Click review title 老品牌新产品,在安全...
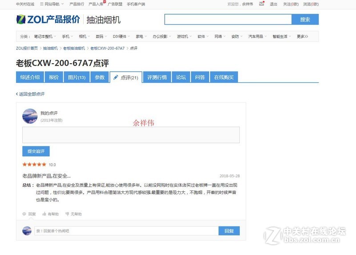Image resolution: width=356 pixels, height=255 pixels. [x=46, y=176]
